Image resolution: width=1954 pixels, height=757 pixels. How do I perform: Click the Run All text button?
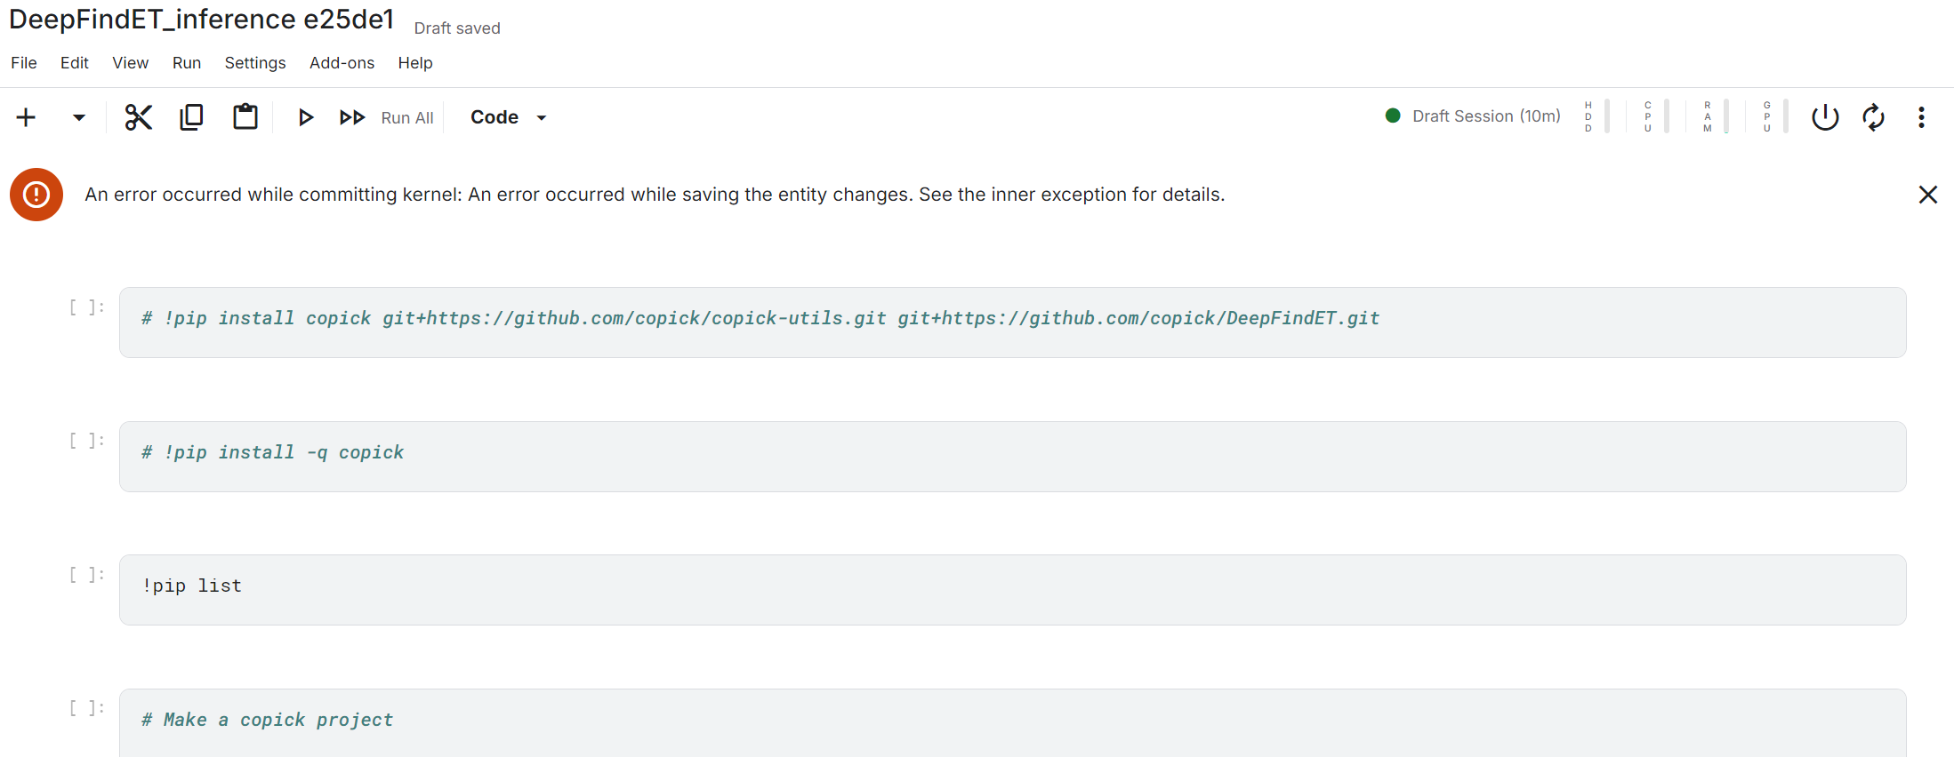[407, 118]
